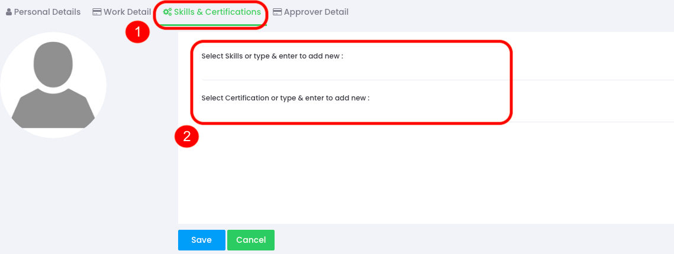Click the red circle marker numbered 2

pyautogui.click(x=186, y=136)
